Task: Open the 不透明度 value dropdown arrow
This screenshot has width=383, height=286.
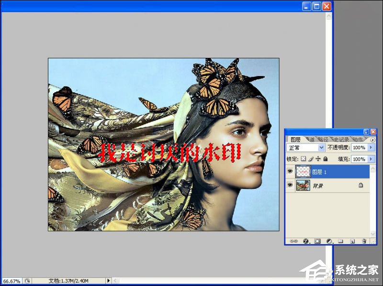Action: click(372, 147)
